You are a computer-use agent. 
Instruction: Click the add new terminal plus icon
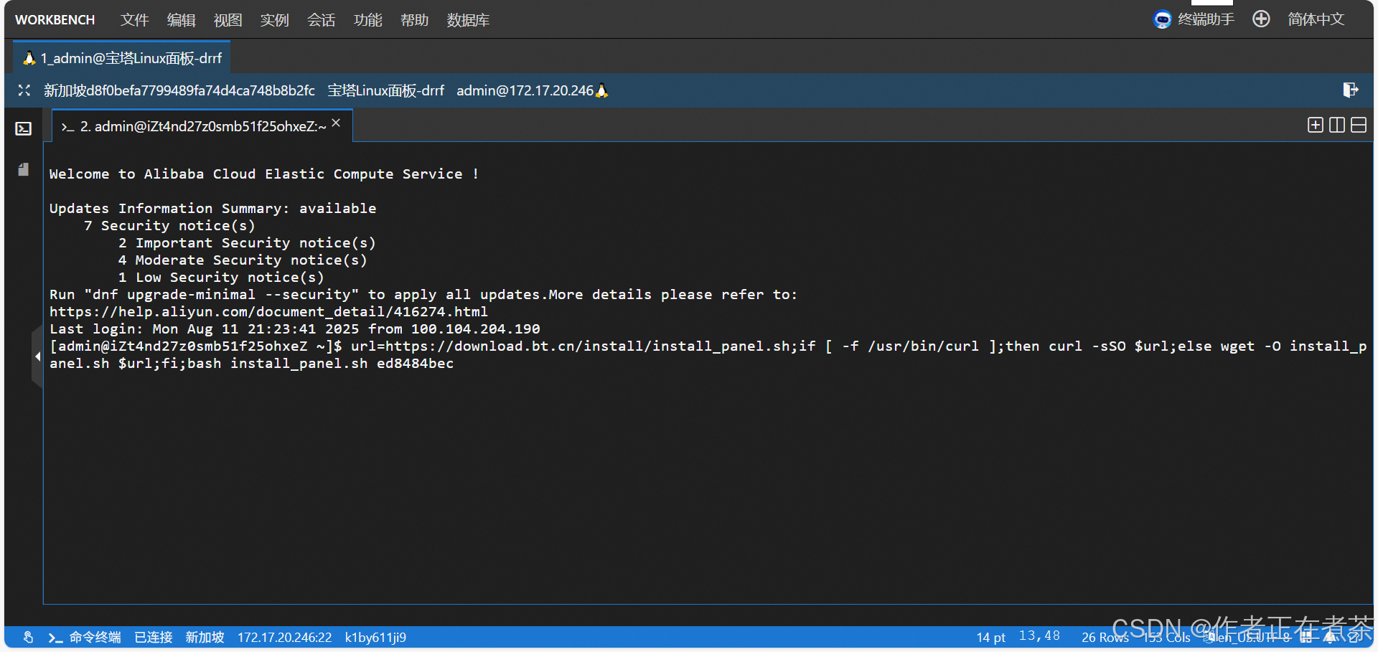click(x=1315, y=125)
